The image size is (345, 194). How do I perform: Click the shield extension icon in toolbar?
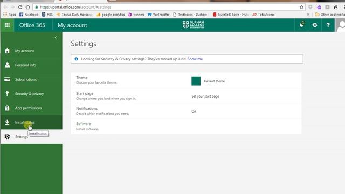pyautogui.click(x=310, y=7)
